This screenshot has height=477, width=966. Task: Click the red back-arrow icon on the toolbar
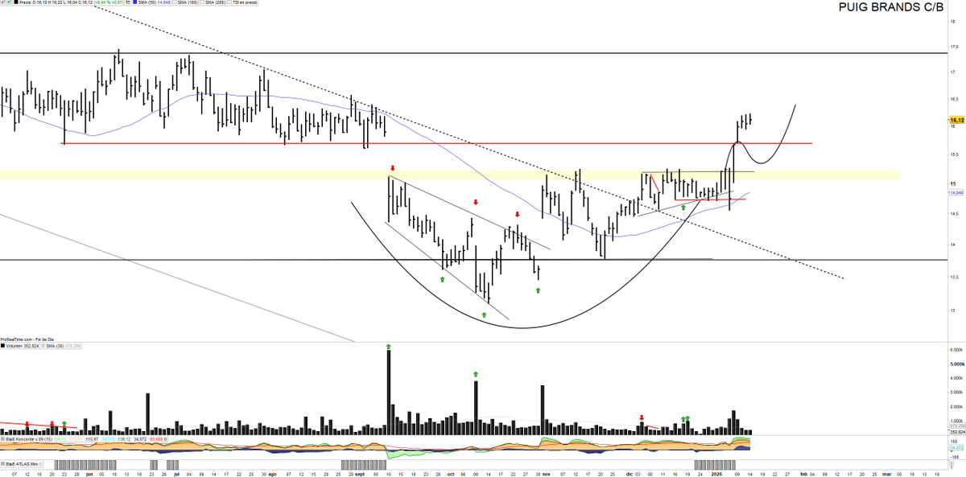pyautogui.click(x=5, y=4)
